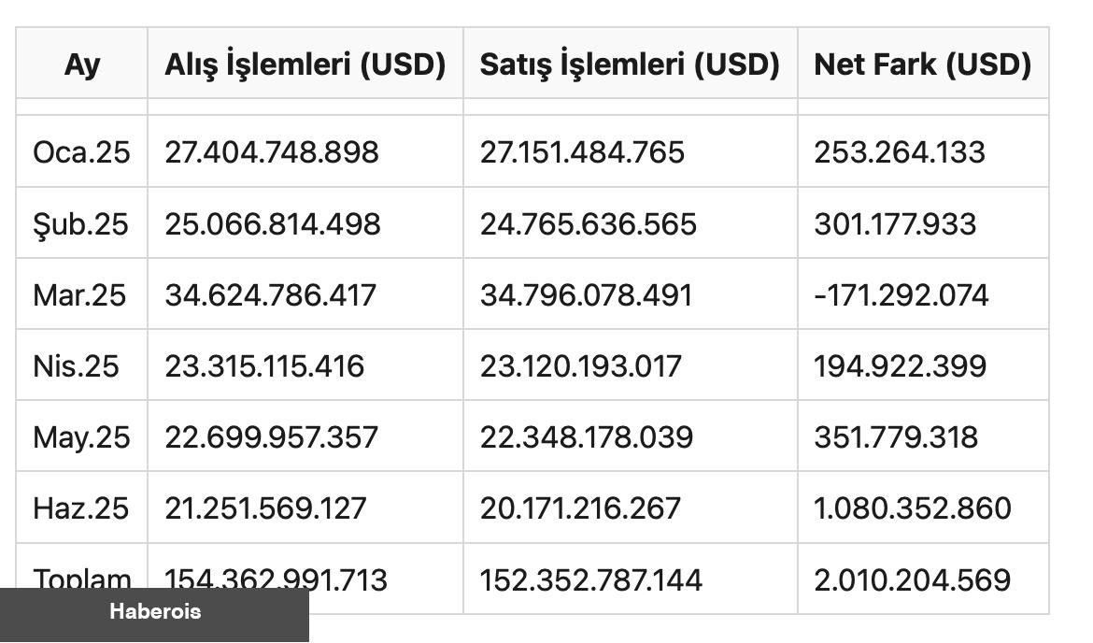This screenshot has width=1093, height=643.
Task: Select purchase value 27.404.748.898
Action: (x=272, y=152)
